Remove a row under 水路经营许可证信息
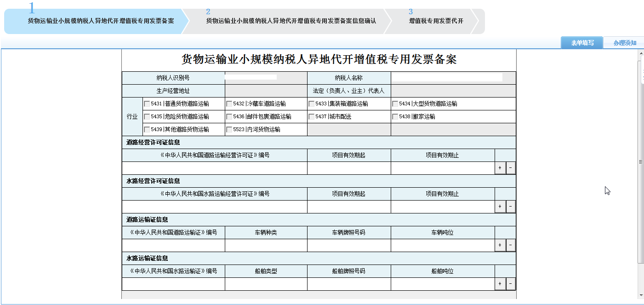 510,206
